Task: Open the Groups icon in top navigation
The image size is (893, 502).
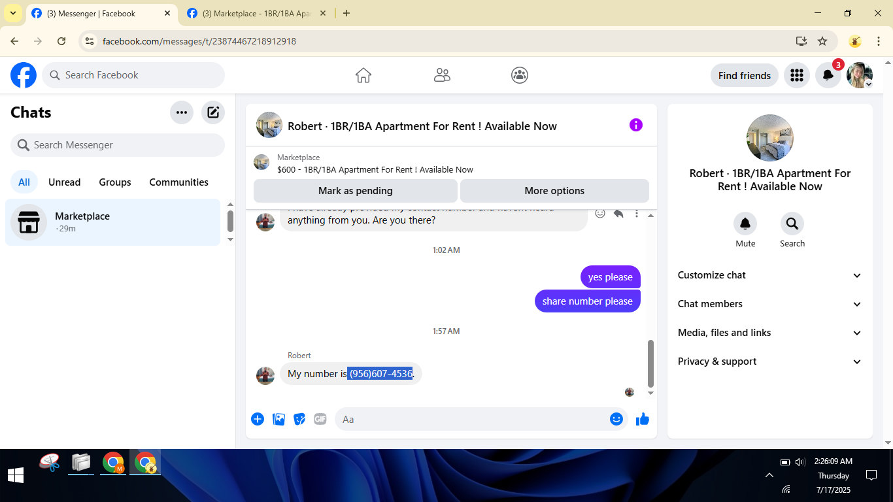Action: [520, 75]
